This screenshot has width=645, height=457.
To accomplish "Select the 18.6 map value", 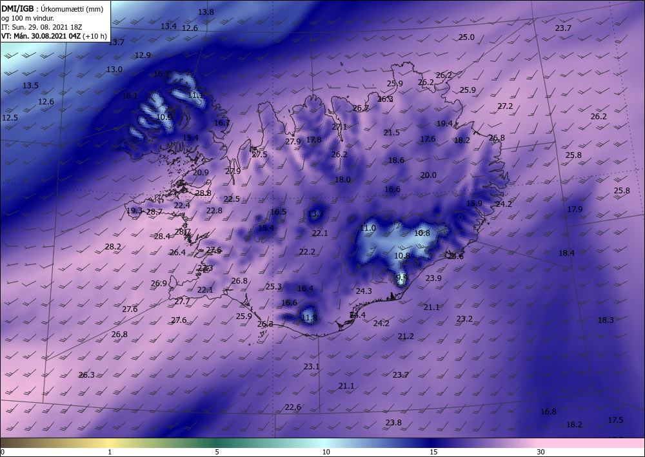I will [x=396, y=160].
